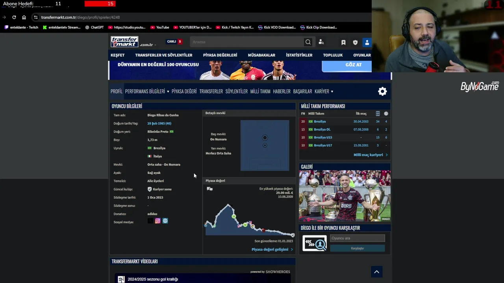
Task: Open the Oyunlar menu
Action: click(x=362, y=55)
